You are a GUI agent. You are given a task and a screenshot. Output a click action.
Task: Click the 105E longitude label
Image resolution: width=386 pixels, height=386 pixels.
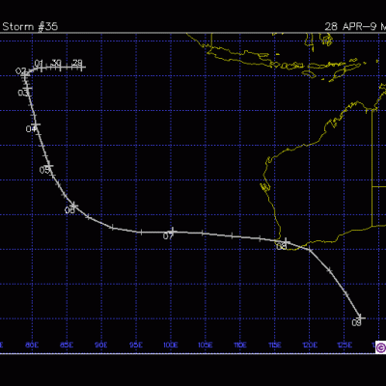pos(206,345)
